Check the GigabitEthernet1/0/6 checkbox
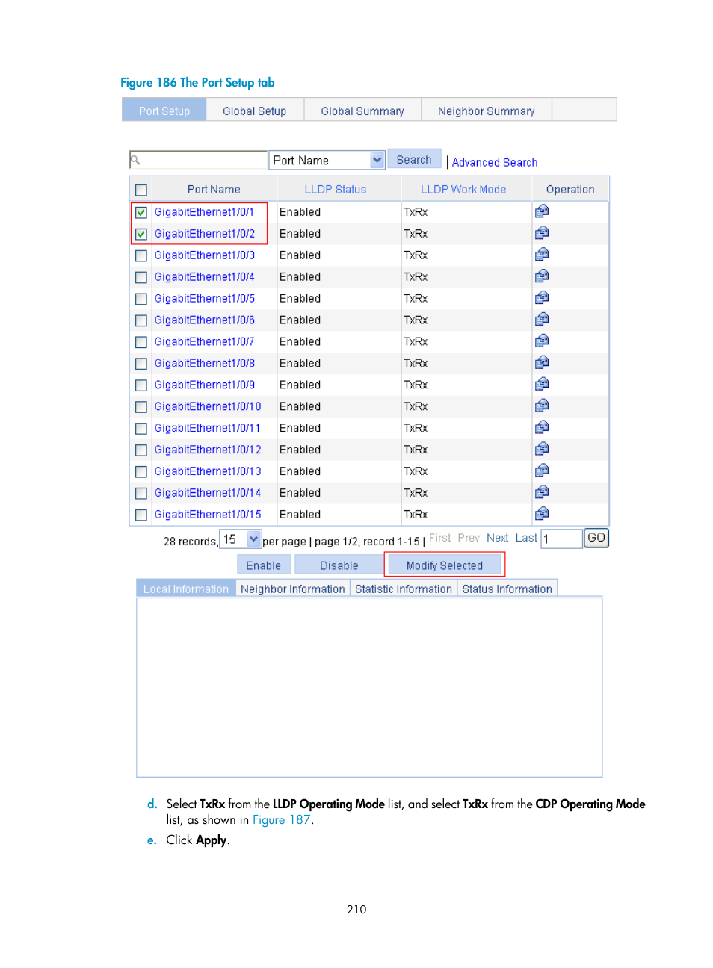This screenshot has height=968, width=713. click(141, 320)
